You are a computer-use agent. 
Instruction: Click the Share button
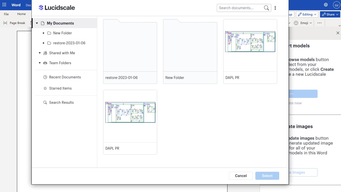(330, 14)
